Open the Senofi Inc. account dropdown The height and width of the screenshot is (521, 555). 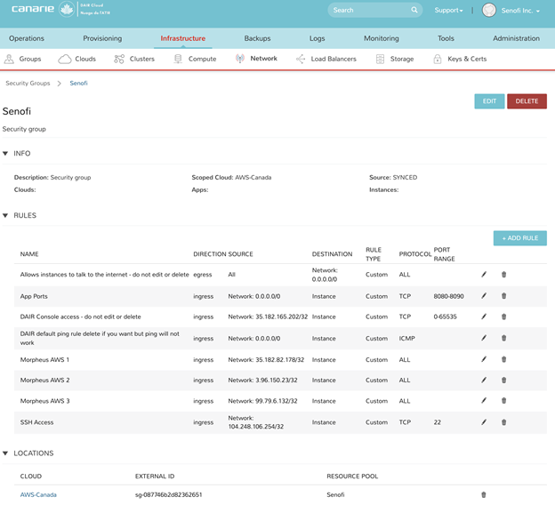coord(521,11)
